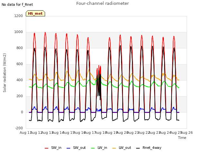This screenshot has width=206, height=154.
Task: Click the Aug 18 x-axis tick label
Action: [101, 133]
